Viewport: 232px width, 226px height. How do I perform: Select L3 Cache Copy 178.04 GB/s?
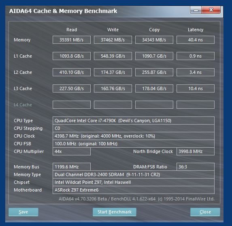point(154,88)
